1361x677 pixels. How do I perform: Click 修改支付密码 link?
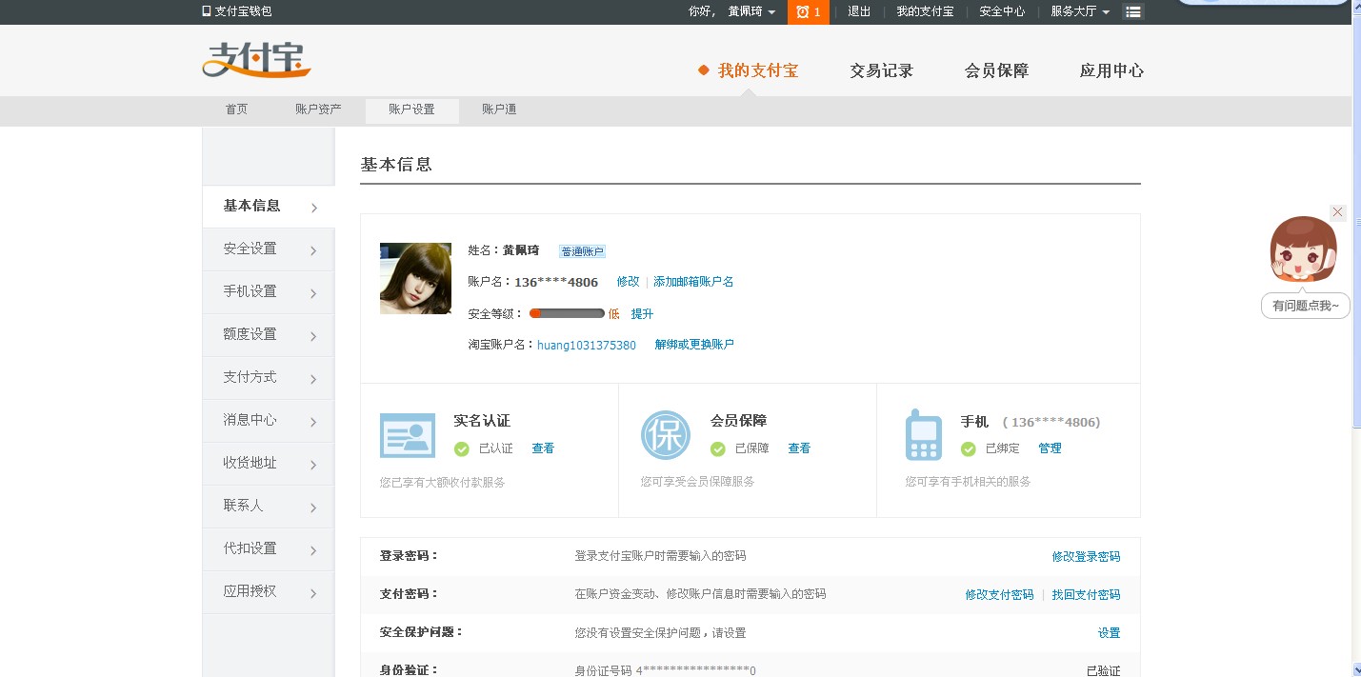click(999, 594)
